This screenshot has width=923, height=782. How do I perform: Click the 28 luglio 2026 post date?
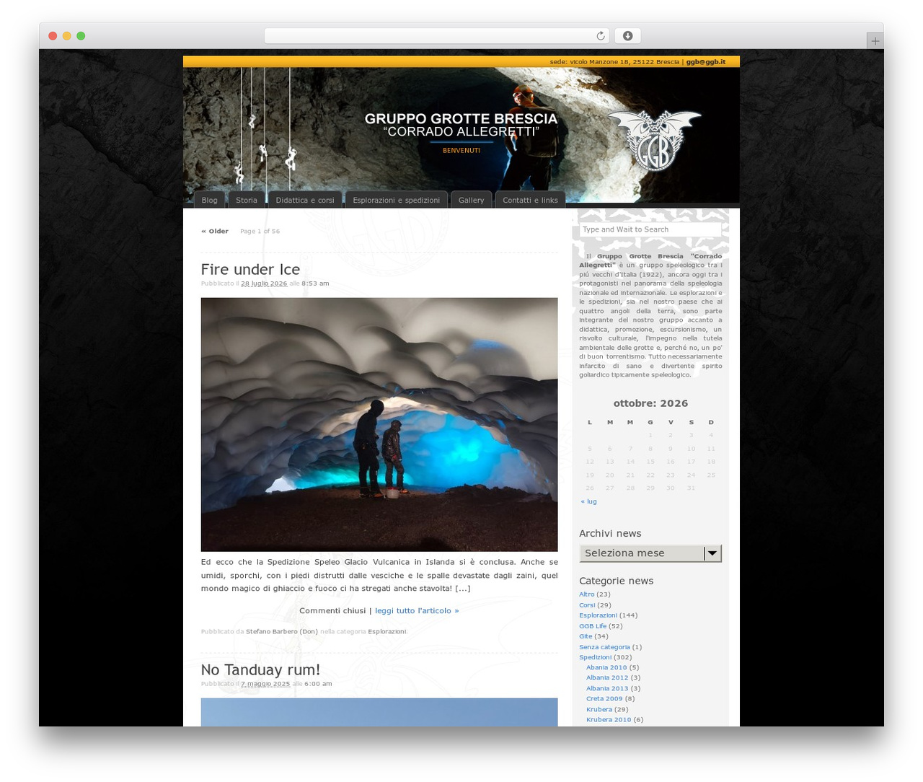tap(264, 284)
